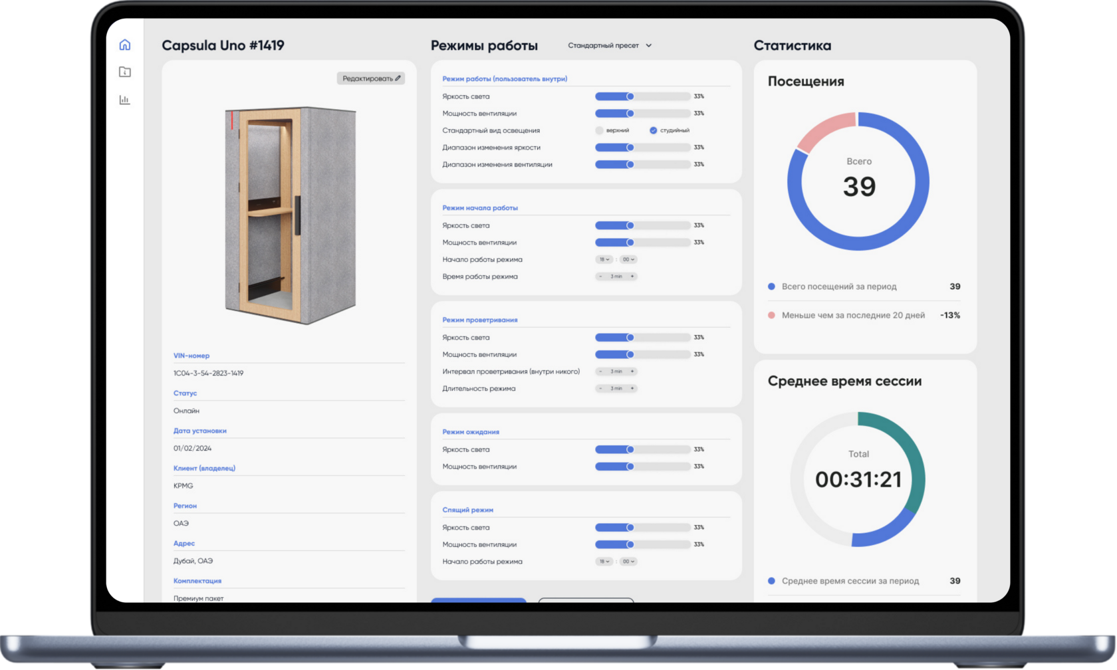Open the hour dropdown in Режим начала работы
This screenshot has height=670, width=1117.
(604, 259)
